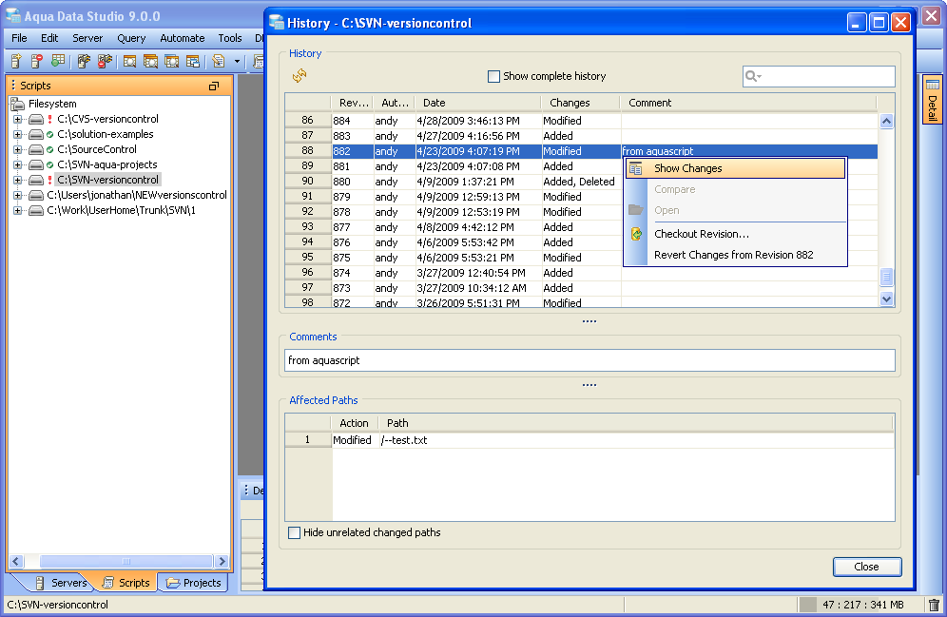Image resolution: width=947 pixels, height=617 pixels.
Task: Open the Query menu
Action: tap(131, 38)
